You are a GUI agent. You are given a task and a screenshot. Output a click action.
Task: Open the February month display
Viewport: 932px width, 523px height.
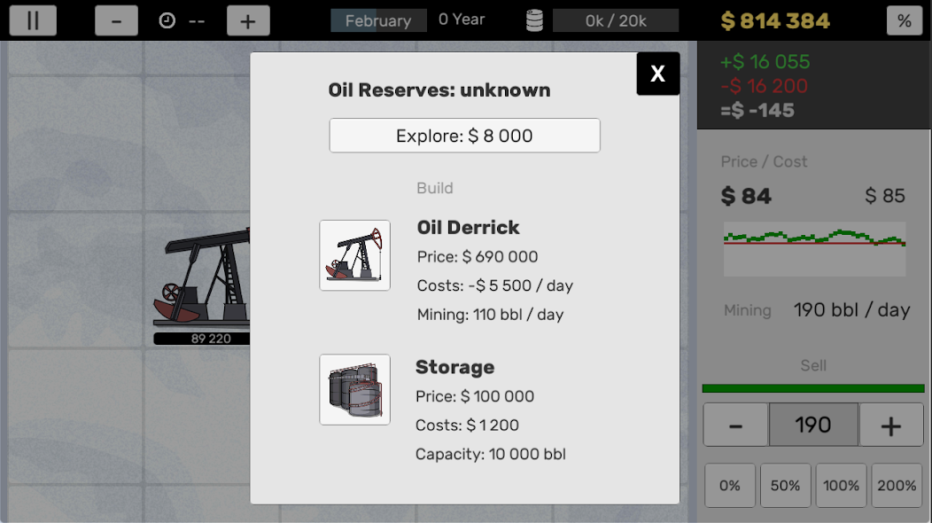pos(378,20)
